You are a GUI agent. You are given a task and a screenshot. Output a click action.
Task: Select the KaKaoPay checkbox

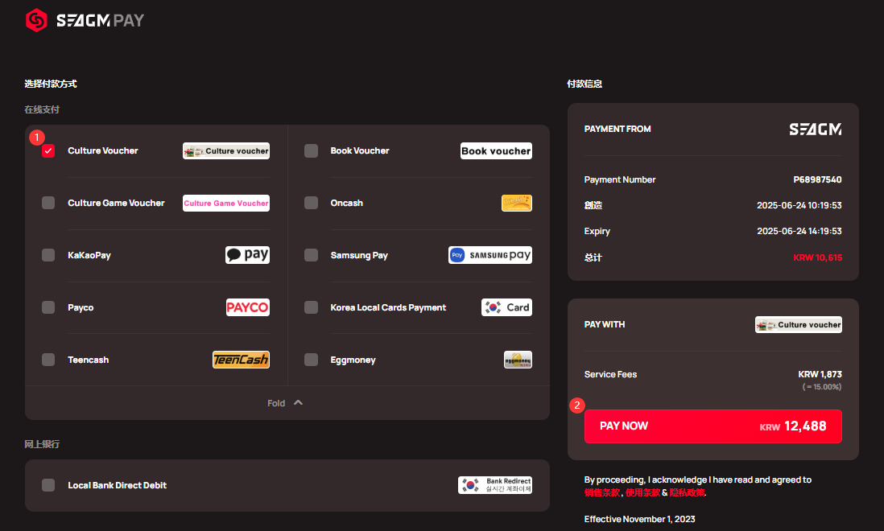coord(48,255)
